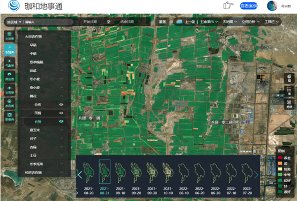Viewport: 297px width, 201px height.
Task: Open the 土地类 land category panel
Action: pos(10,36)
